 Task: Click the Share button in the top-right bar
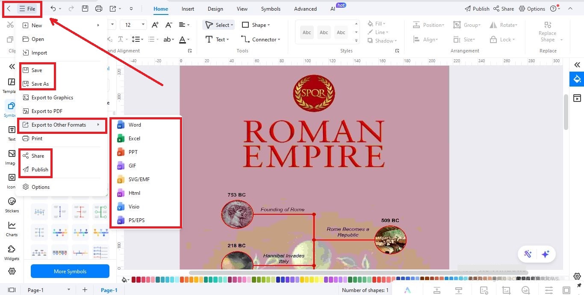504,9
